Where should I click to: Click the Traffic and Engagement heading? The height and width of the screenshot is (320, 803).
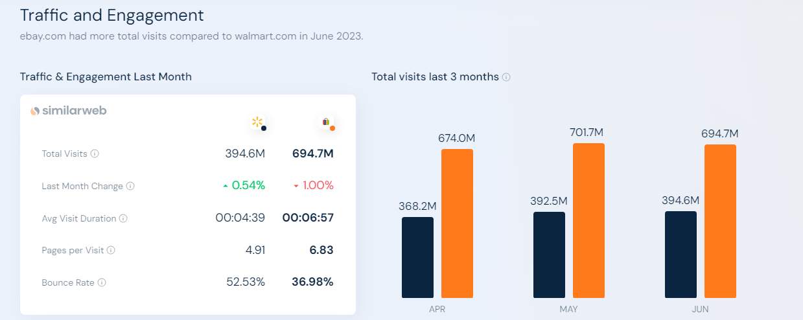[x=112, y=15]
